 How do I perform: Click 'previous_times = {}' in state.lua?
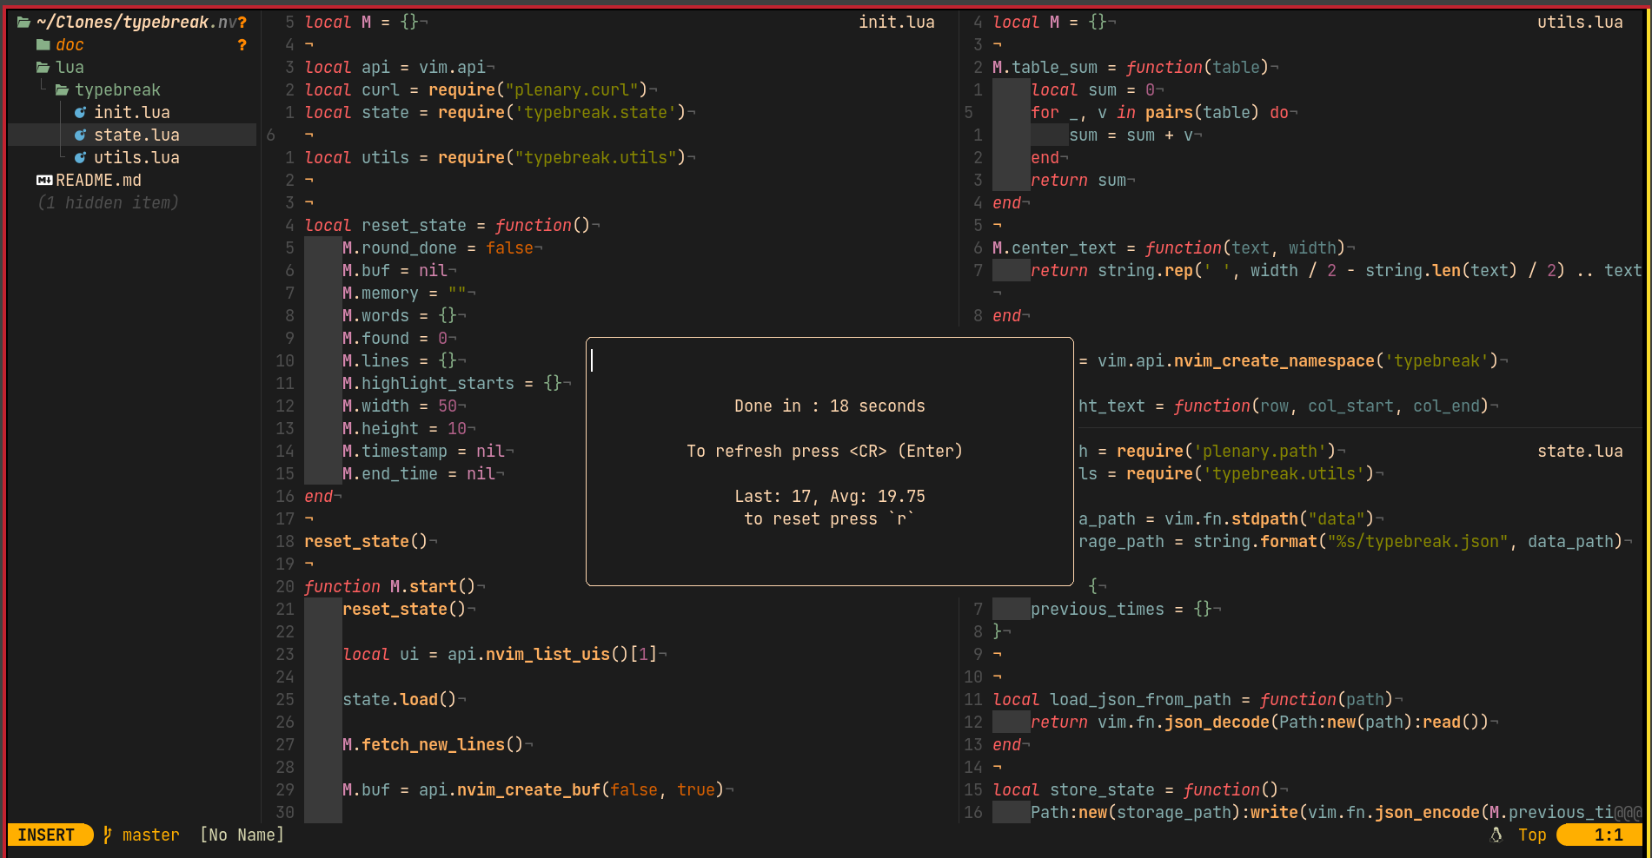1120,609
